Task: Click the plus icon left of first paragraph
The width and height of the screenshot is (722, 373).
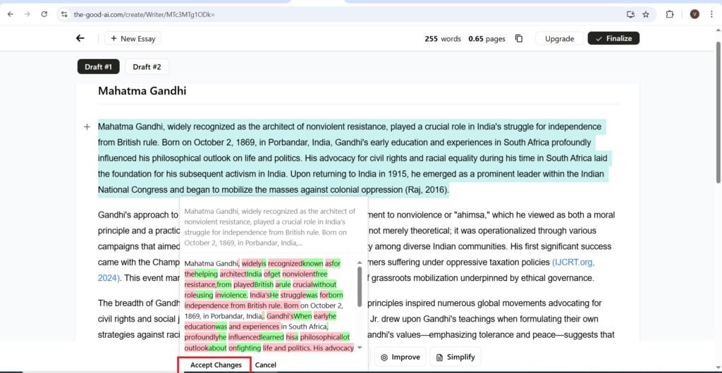Action: point(87,127)
